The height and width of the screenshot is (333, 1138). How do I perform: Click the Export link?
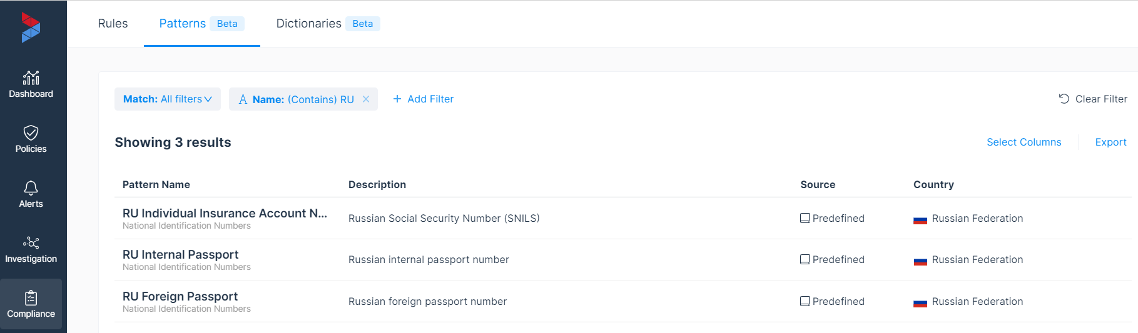click(1110, 142)
